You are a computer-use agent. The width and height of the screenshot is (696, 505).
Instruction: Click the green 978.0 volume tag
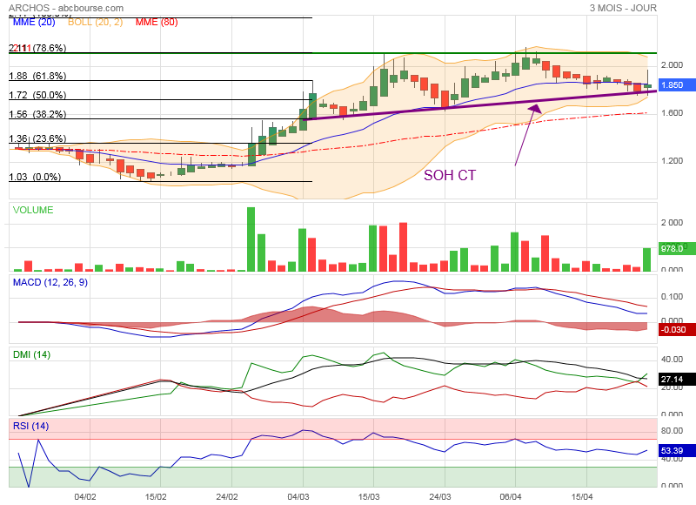(677, 248)
